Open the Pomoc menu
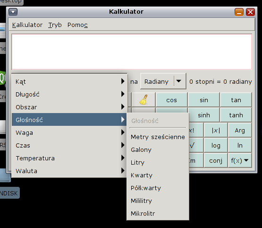This screenshot has width=262, height=228. pos(77,25)
